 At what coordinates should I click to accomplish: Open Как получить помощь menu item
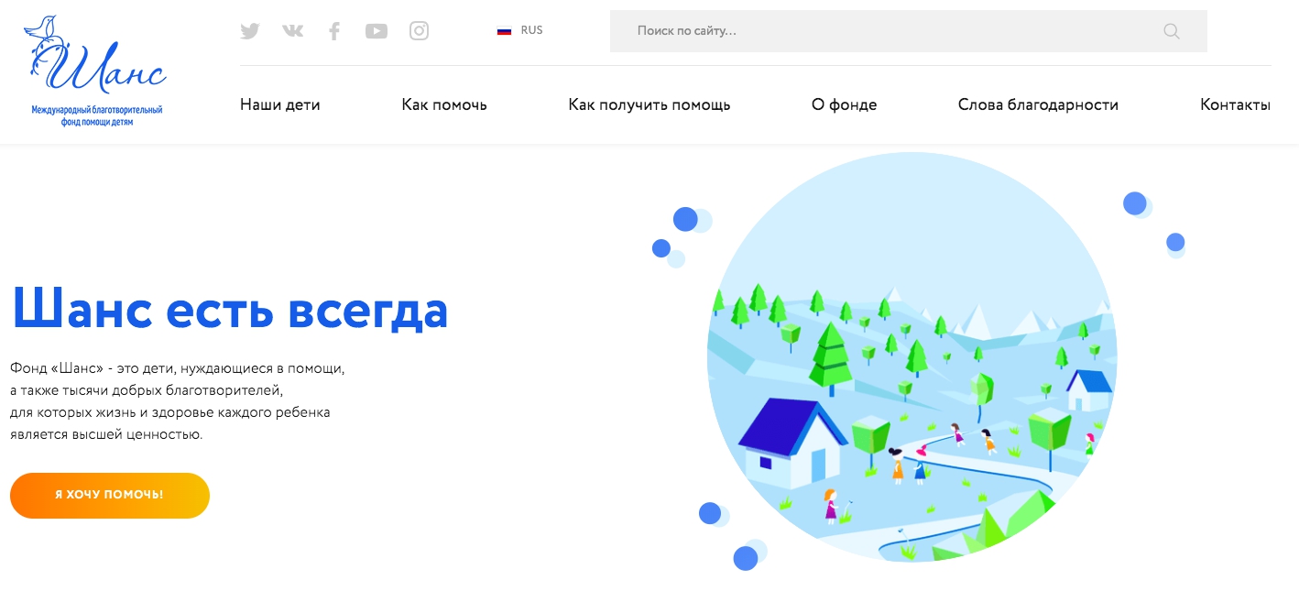pyautogui.click(x=649, y=104)
